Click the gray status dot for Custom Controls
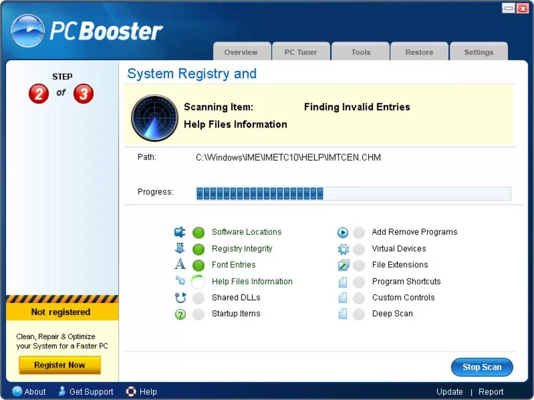This screenshot has height=400, width=534. click(359, 298)
